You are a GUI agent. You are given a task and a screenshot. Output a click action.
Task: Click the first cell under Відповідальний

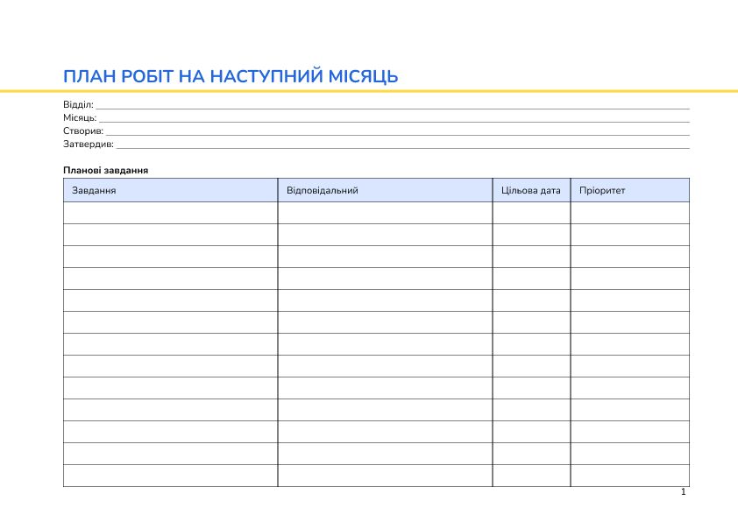pos(386,213)
